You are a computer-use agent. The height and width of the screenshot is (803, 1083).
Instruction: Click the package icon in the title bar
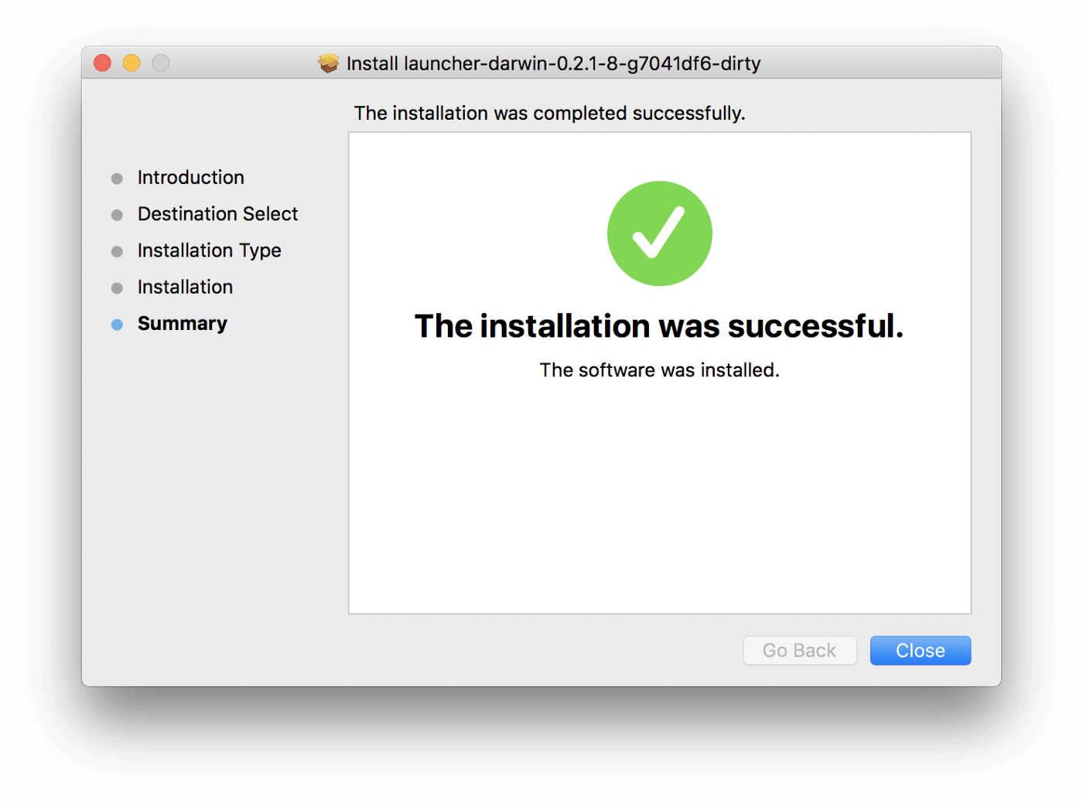[328, 63]
